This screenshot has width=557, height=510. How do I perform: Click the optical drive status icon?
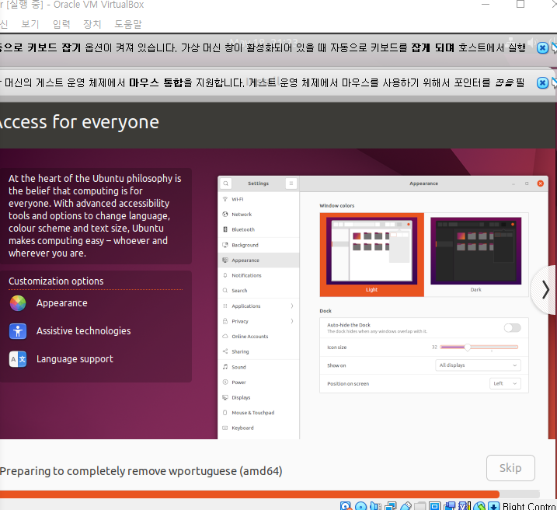pos(360,506)
